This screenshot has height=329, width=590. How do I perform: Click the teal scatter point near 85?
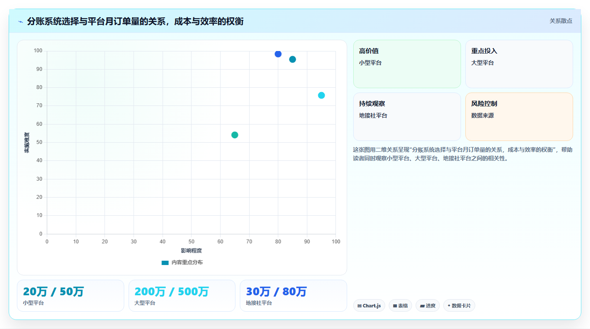click(x=293, y=59)
